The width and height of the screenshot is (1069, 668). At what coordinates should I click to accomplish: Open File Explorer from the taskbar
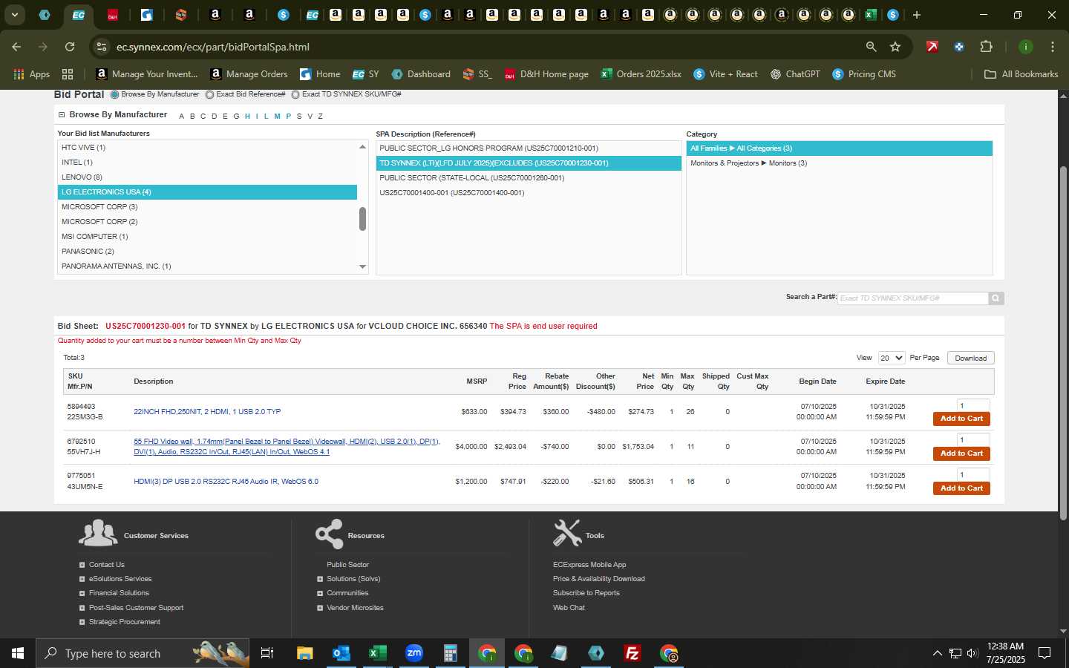point(304,653)
